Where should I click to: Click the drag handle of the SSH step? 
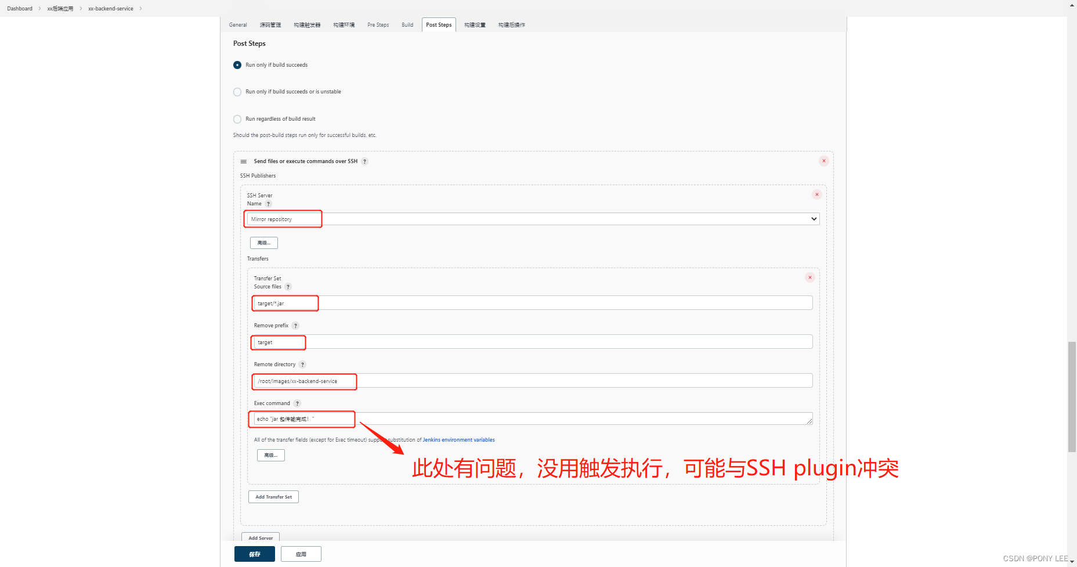click(x=244, y=161)
